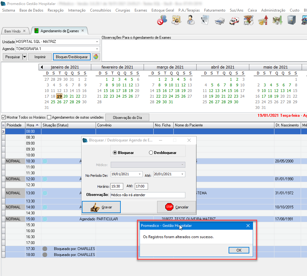Open the safe vault toolbar icon
Screen dimensions: 307x276
click(291, 21)
